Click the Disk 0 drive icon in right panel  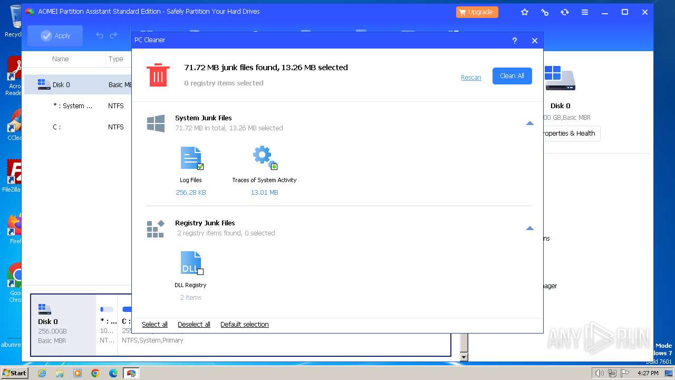tap(560, 78)
